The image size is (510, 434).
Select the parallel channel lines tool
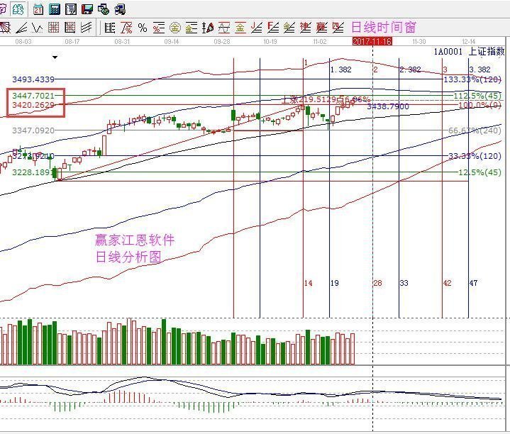(87, 28)
